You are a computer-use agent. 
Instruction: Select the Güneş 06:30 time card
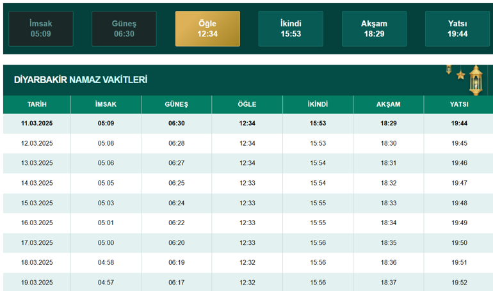click(x=124, y=29)
